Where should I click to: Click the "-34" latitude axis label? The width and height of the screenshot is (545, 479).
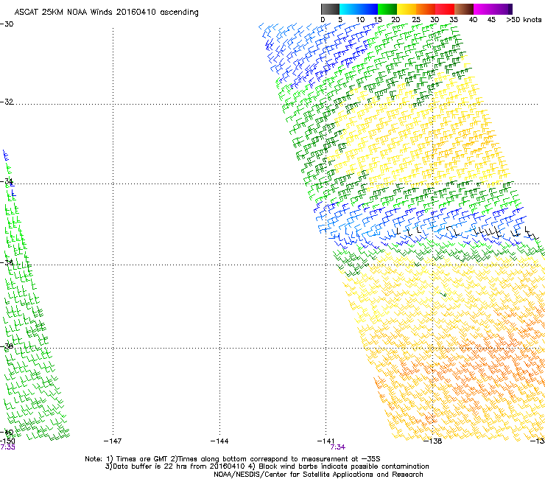pyautogui.click(x=7, y=181)
